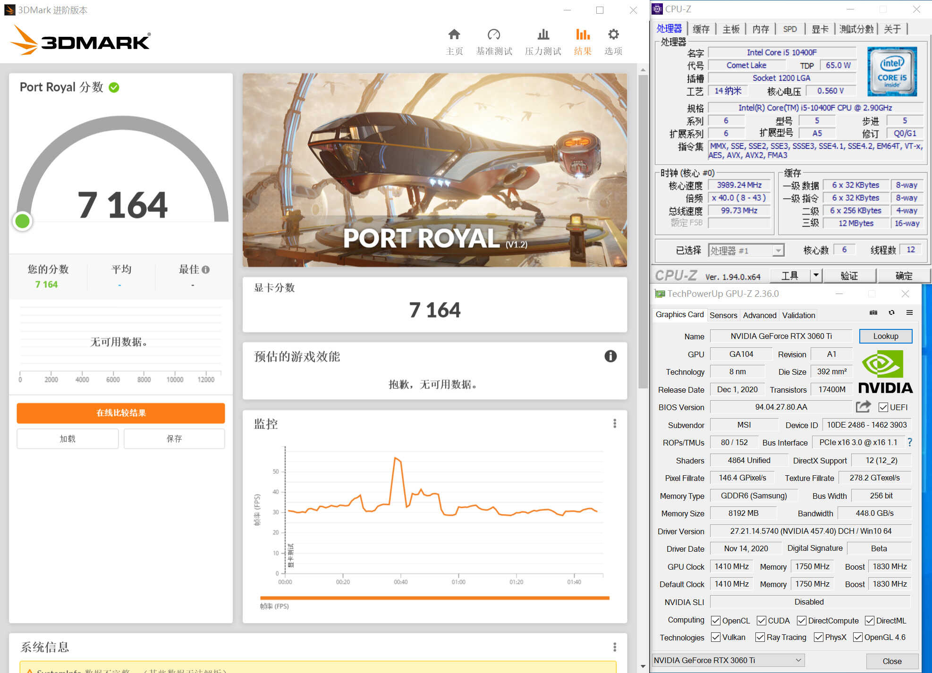Open the benchmarks (基准测试) gauge icon
The width and height of the screenshot is (932, 673).
coord(494,34)
